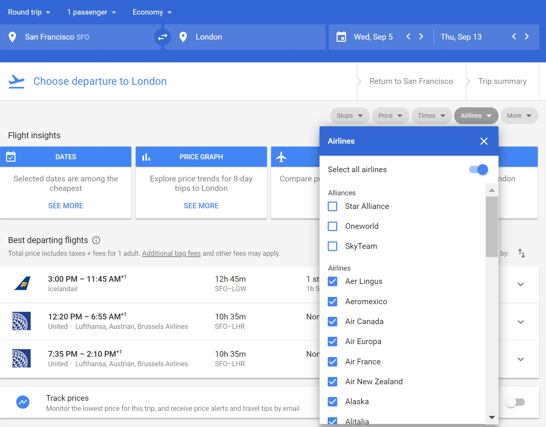Open the Round trip dropdown
Viewport: 546px width, 427px height.
[x=29, y=12]
